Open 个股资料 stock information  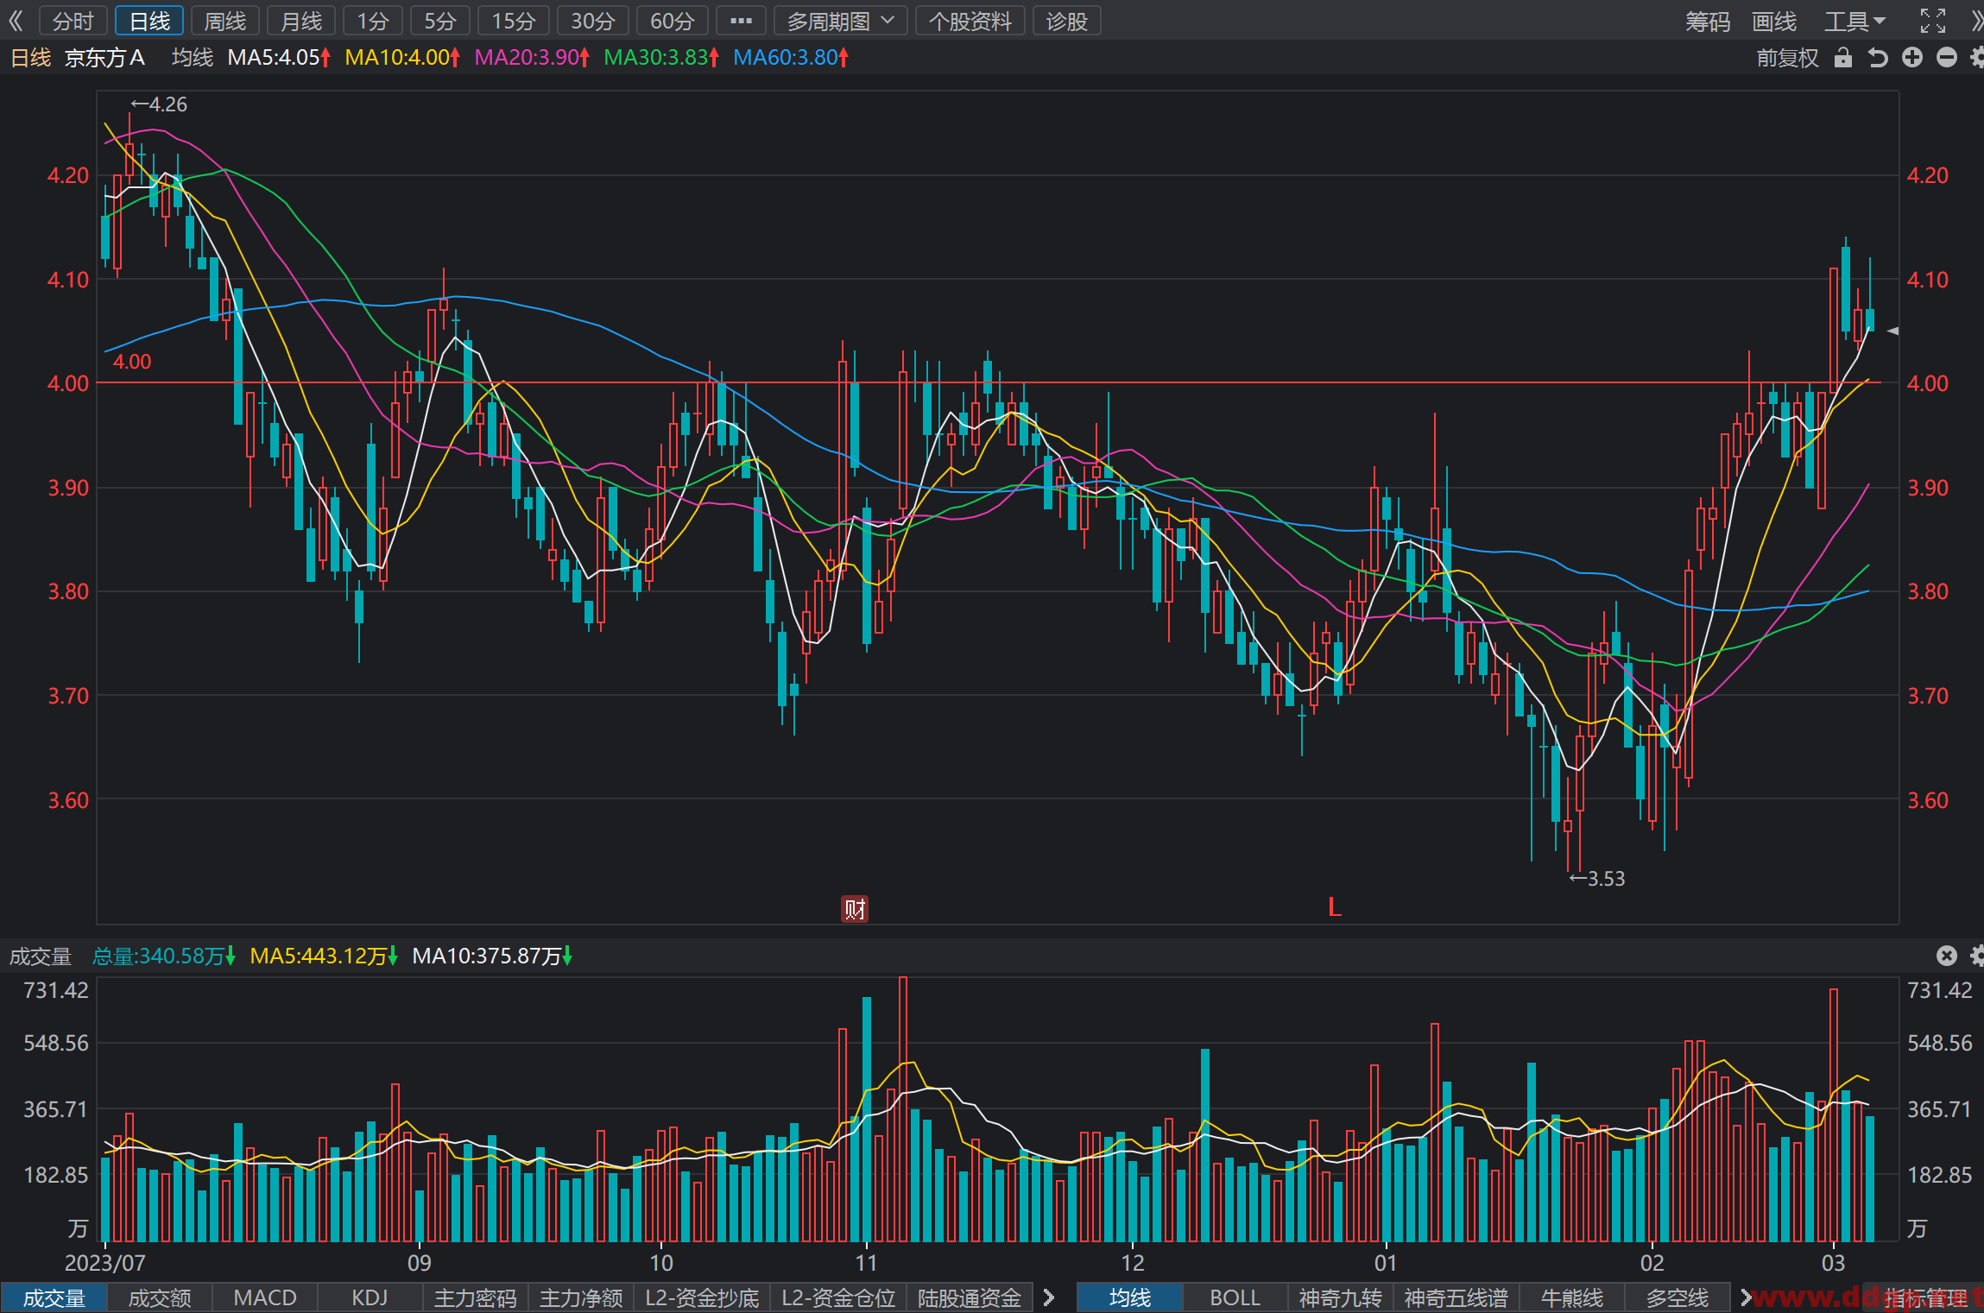(970, 21)
